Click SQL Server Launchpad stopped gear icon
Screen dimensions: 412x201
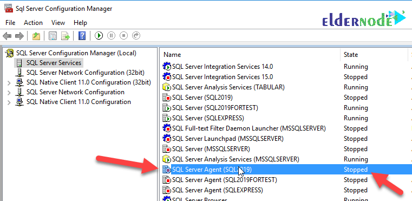[167, 139]
